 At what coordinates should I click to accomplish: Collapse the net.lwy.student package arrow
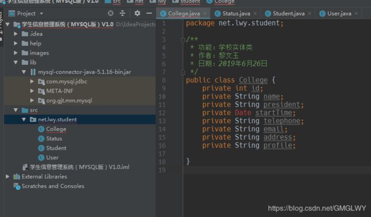(24, 120)
